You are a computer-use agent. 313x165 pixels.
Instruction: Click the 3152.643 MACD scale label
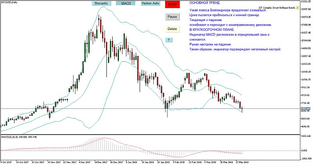coord(306,136)
